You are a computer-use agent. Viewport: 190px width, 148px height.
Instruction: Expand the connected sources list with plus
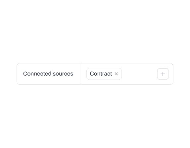163,74
